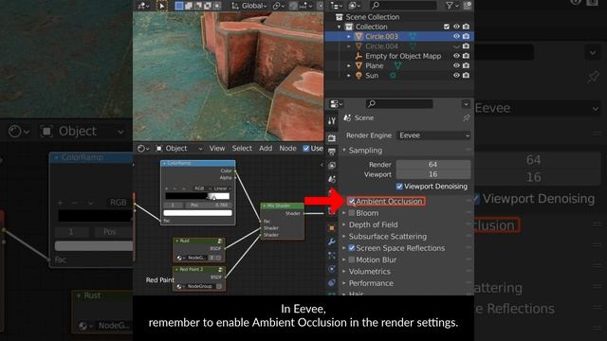The height and width of the screenshot is (341, 607).
Task: Expand the Depth of Field panel
Action: (344, 224)
